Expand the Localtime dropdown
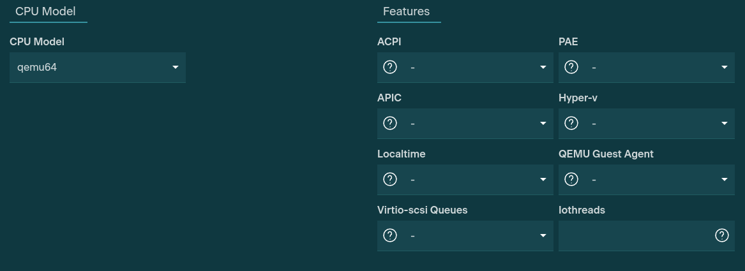745x271 pixels. [543, 179]
